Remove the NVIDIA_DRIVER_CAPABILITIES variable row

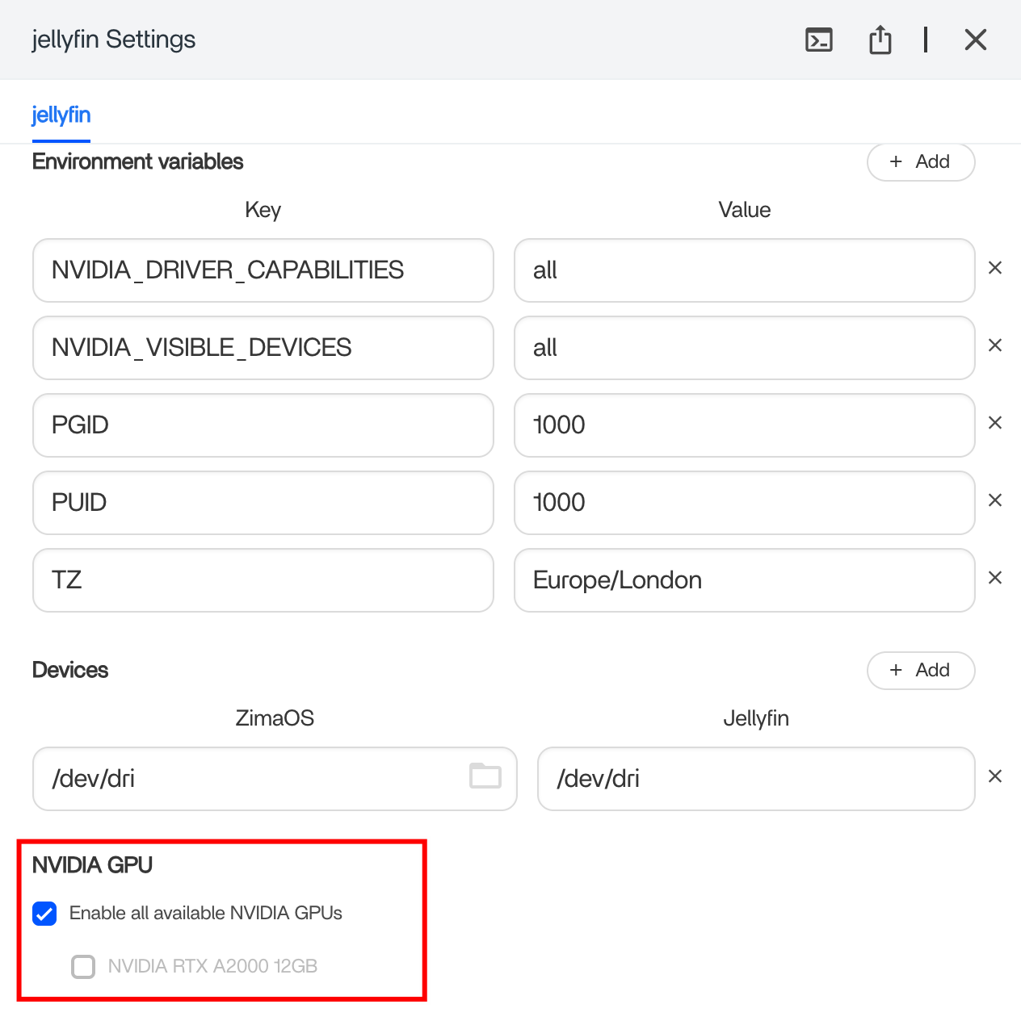click(995, 268)
